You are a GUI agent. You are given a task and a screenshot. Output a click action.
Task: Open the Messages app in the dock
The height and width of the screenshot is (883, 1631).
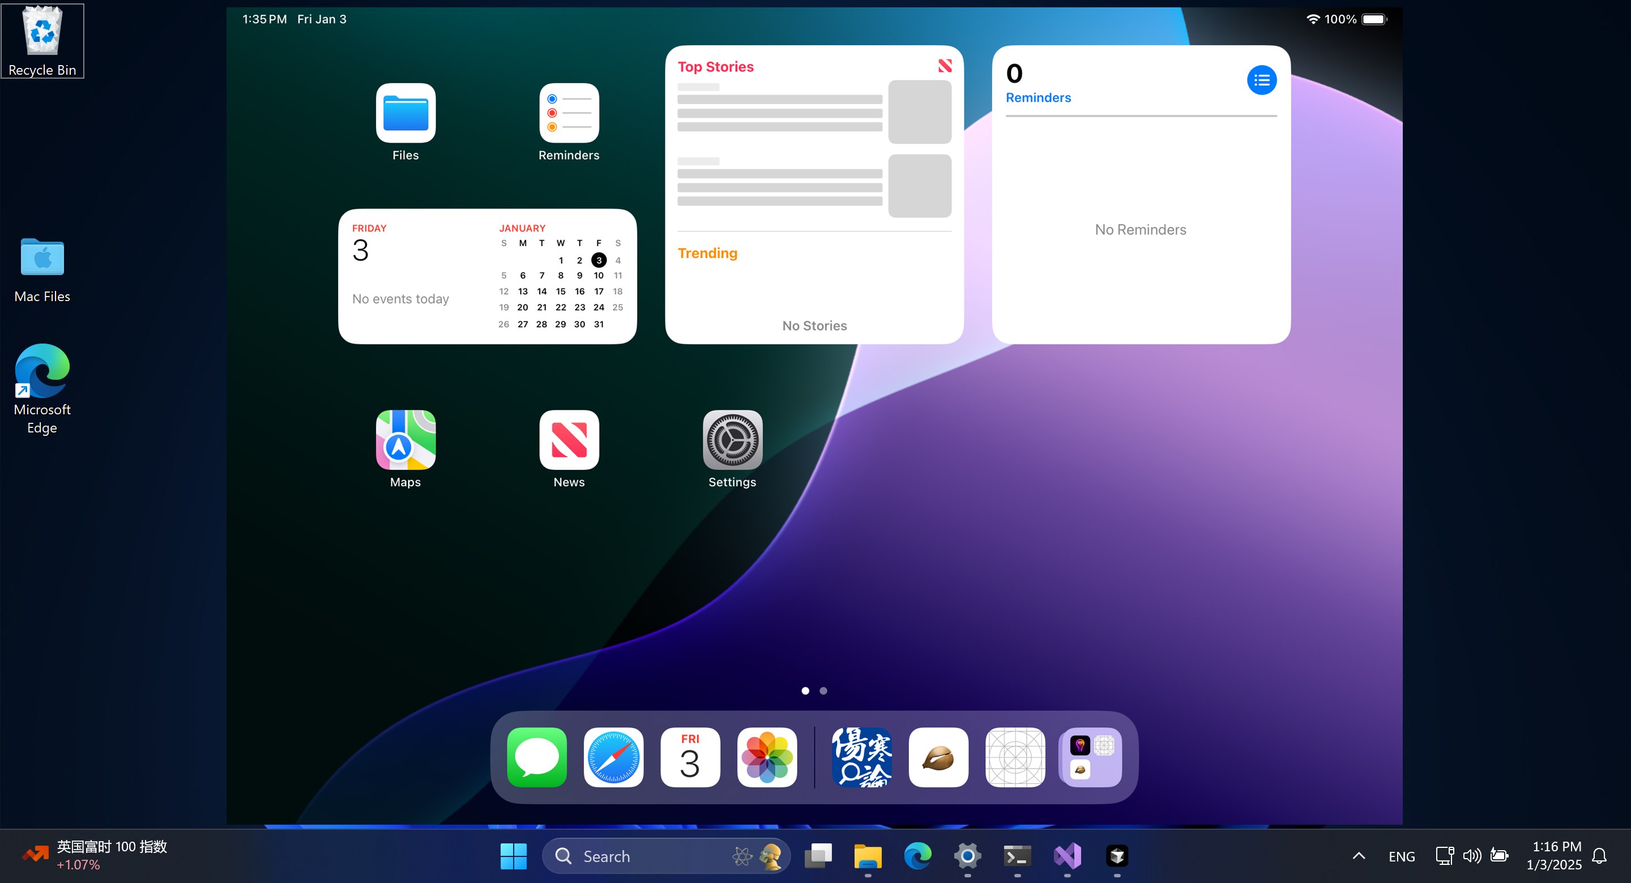pyautogui.click(x=536, y=757)
